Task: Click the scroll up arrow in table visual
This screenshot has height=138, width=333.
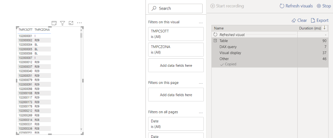Action: click(x=81, y=31)
